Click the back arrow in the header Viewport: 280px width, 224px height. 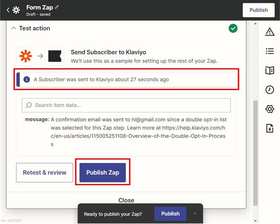(8, 10)
